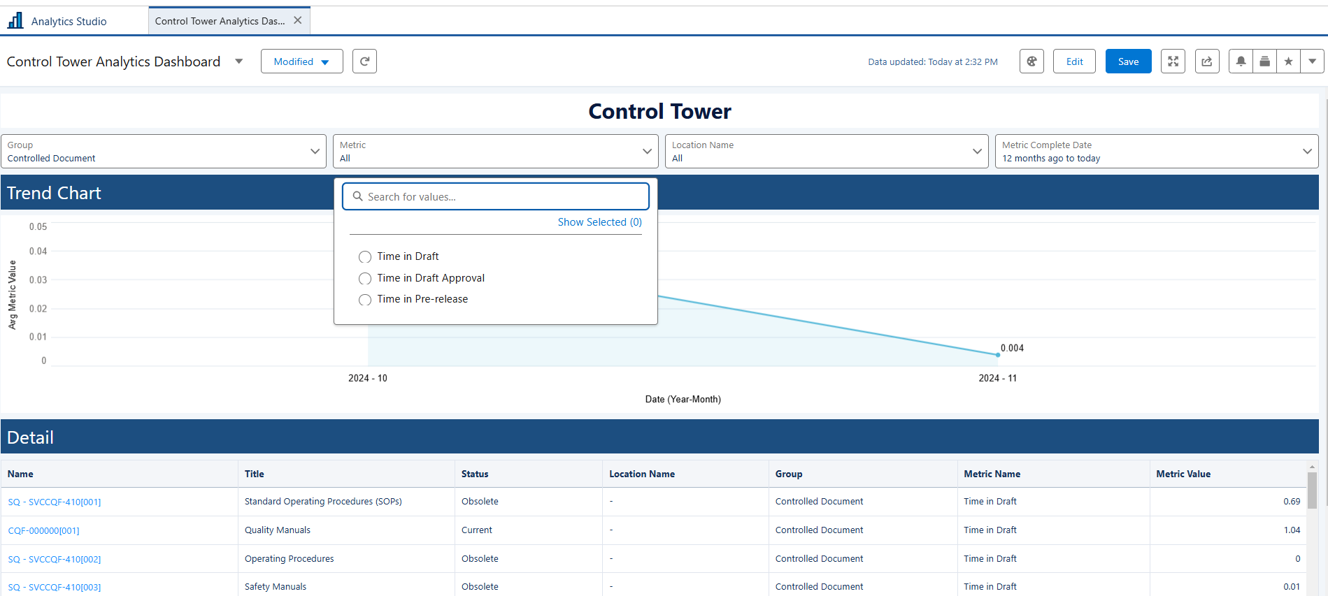The image size is (1328, 596).
Task: Open notifications bell icon
Action: click(1241, 61)
